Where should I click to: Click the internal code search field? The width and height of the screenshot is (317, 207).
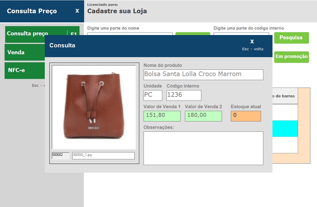241,34
